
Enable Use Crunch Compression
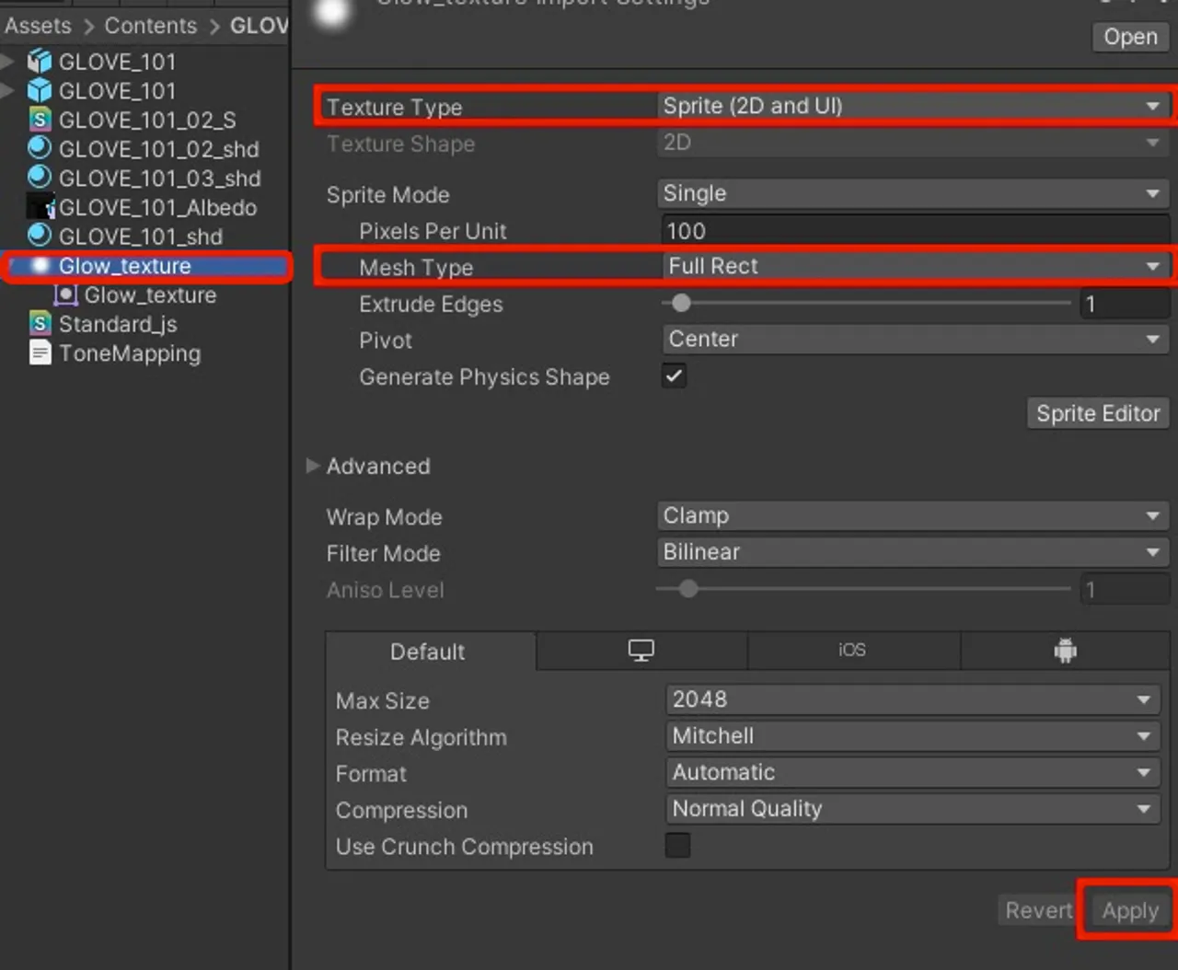click(677, 846)
